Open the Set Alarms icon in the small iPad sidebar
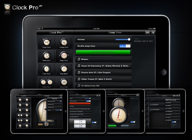192x140 pixels. (x=27, y=126)
